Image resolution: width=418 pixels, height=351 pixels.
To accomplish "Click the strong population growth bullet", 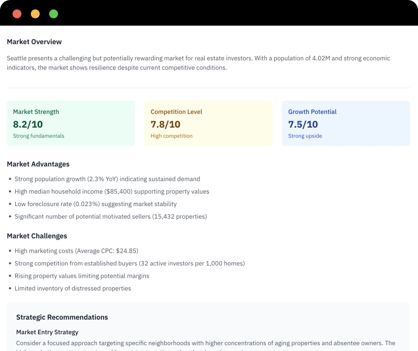I will coord(107,179).
